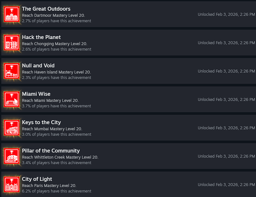Click The Great Outdoors achievement icon

[x=11, y=14]
